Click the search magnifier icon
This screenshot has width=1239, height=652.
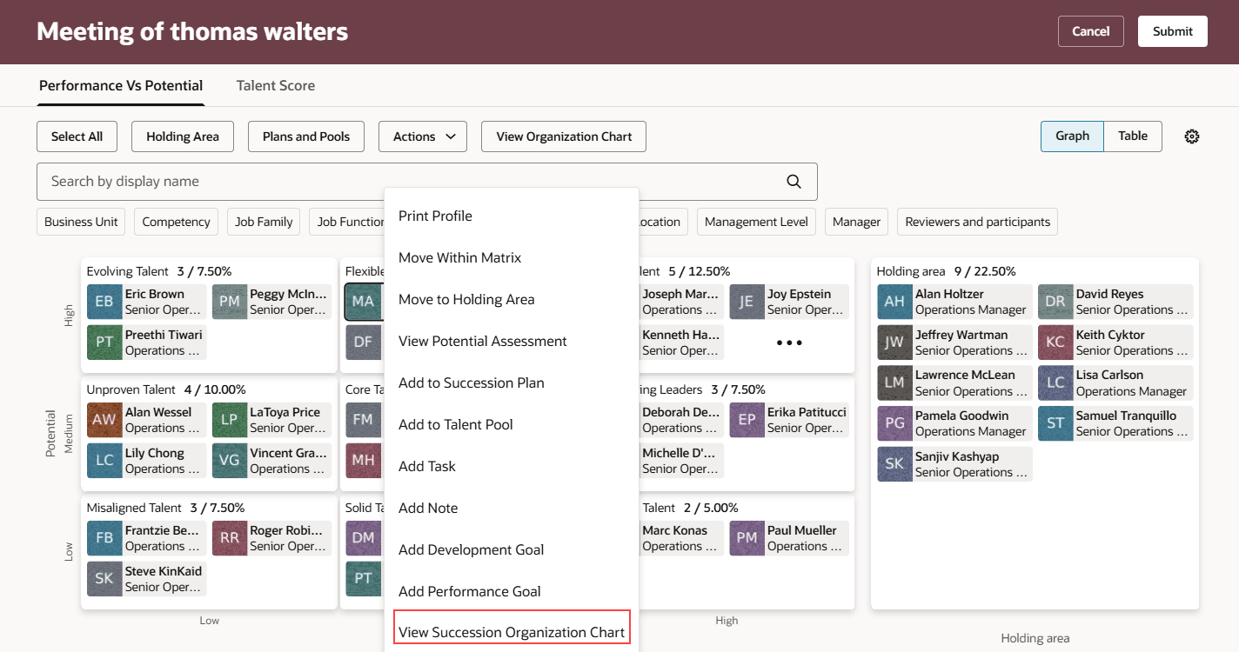click(794, 181)
